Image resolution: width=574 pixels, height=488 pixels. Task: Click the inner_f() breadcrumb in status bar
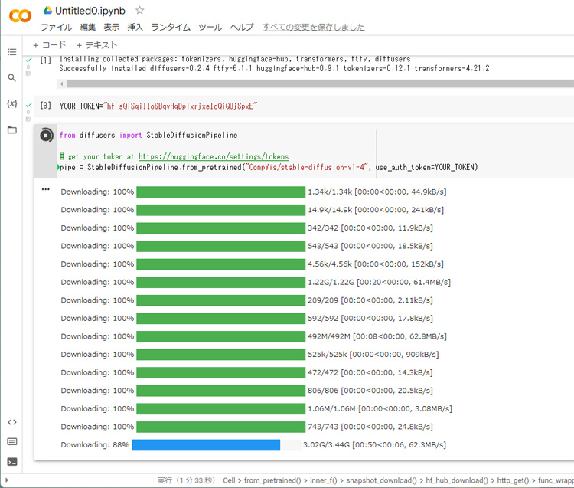[x=324, y=480]
